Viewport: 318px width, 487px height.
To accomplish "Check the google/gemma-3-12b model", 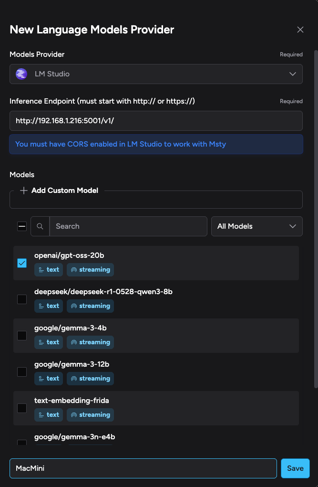I will pos(22,372).
